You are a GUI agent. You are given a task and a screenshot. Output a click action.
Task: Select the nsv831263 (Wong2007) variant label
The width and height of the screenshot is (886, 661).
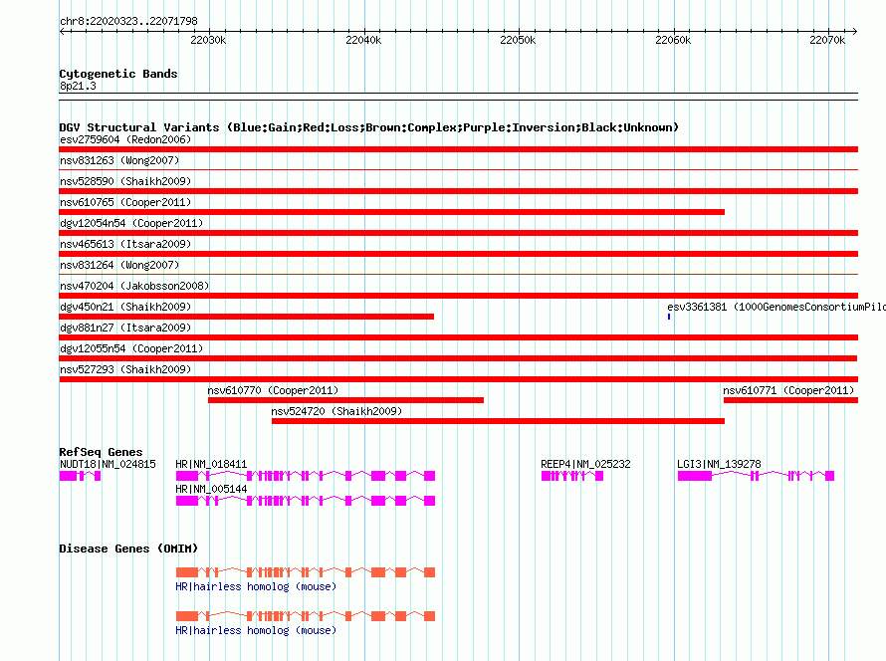[x=119, y=160]
